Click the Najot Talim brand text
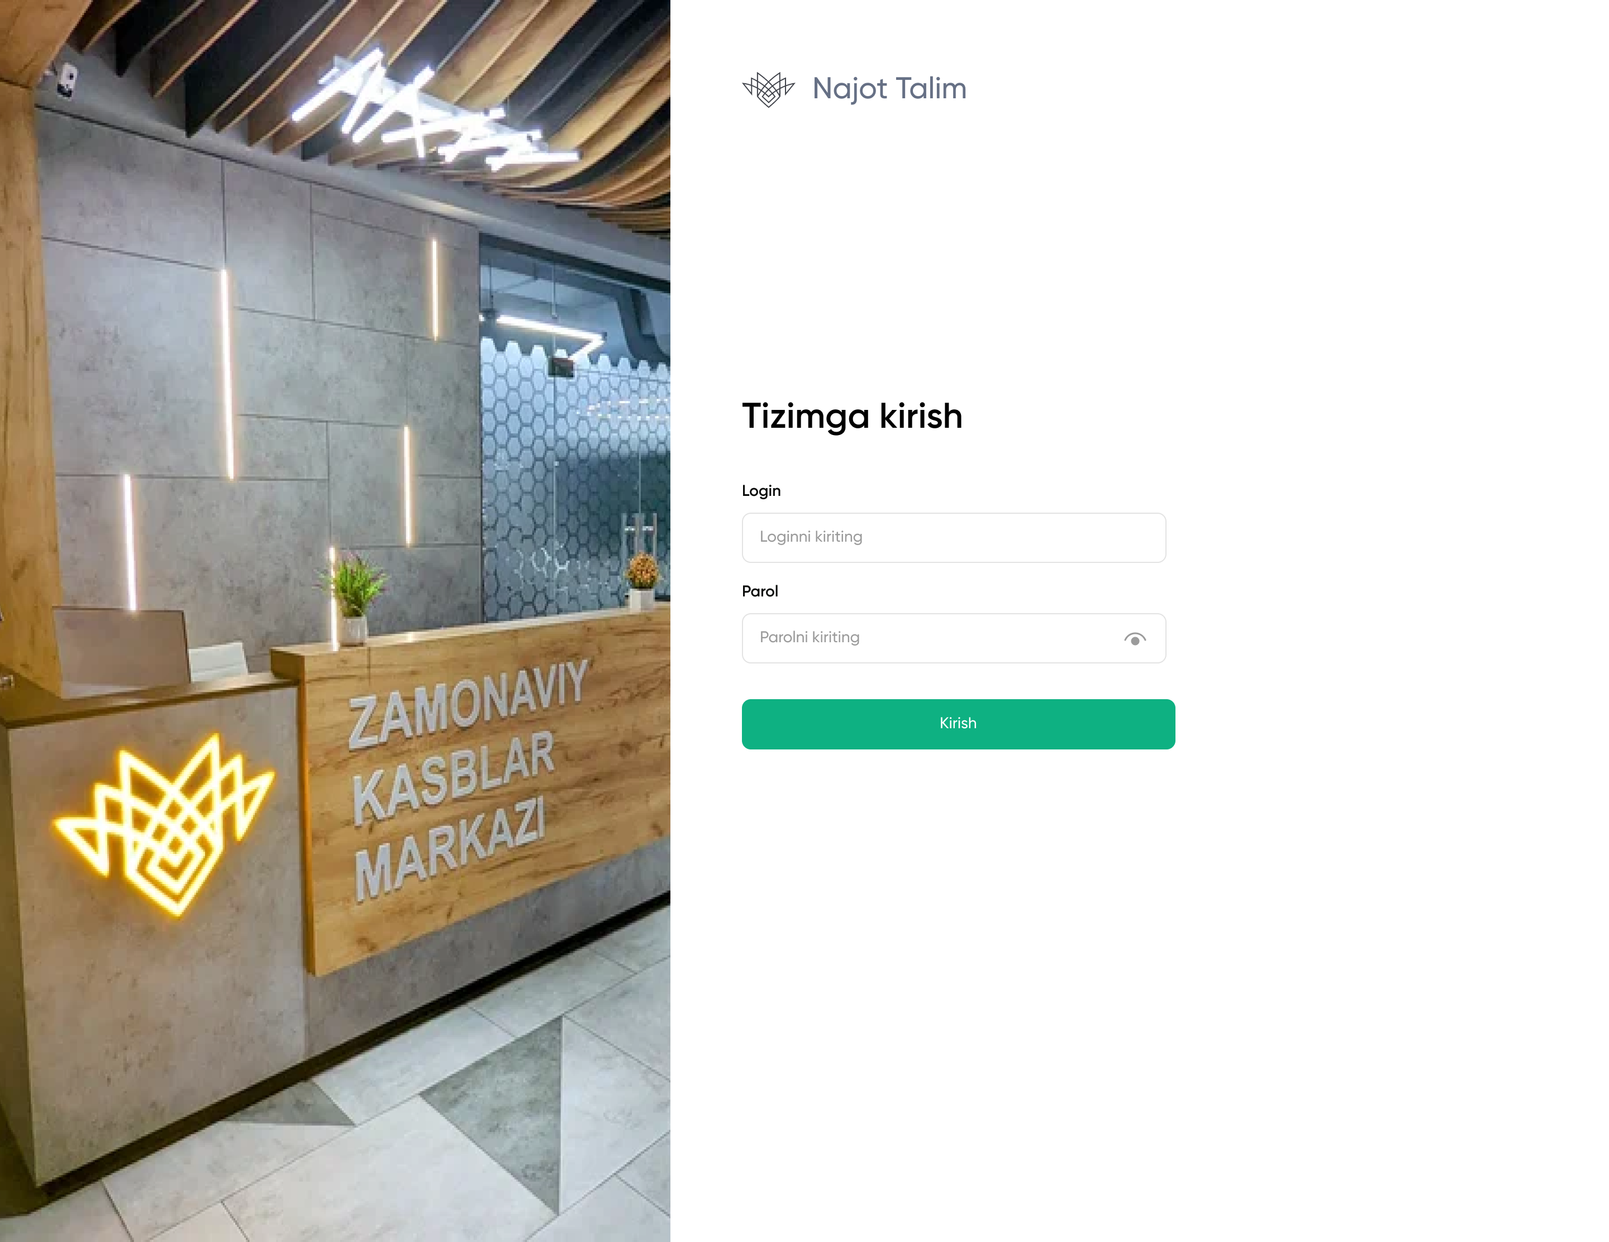 pyautogui.click(x=889, y=89)
